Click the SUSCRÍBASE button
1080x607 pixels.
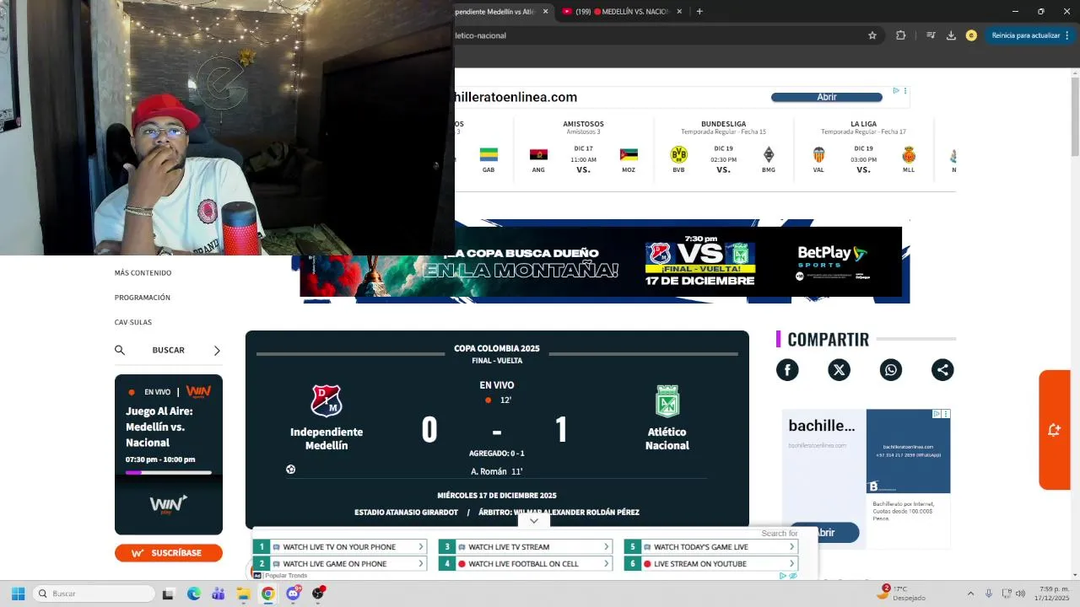[169, 553]
